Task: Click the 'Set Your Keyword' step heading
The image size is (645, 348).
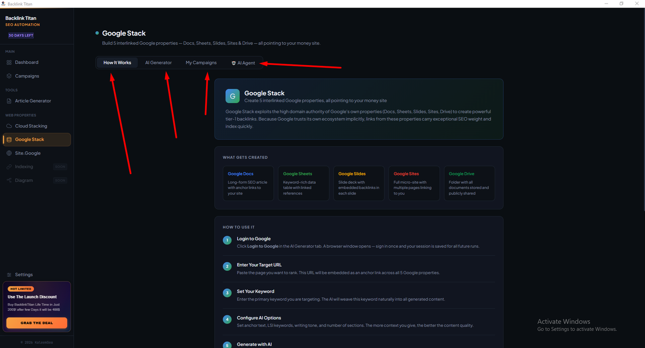Action: [256, 292]
